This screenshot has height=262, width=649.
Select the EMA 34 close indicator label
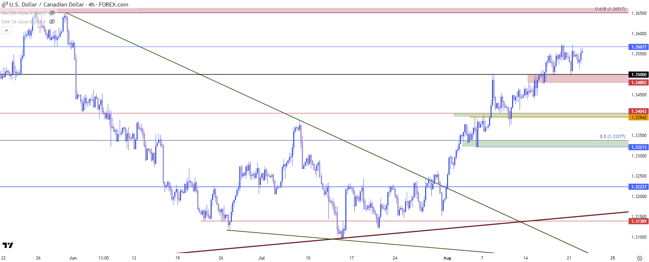(x=23, y=22)
